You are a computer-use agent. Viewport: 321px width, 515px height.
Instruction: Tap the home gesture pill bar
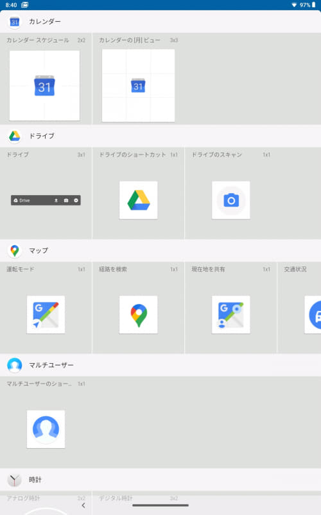tap(160, 505)
